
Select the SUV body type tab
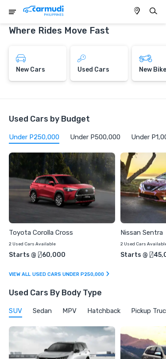15,311
